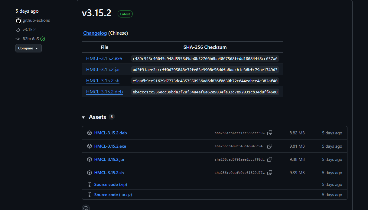Image resolution: width=368 pixels, height=210 pixels.
Task: Download HMCL-3.15.2.exe from Assets list
Action: click(110, 146)
